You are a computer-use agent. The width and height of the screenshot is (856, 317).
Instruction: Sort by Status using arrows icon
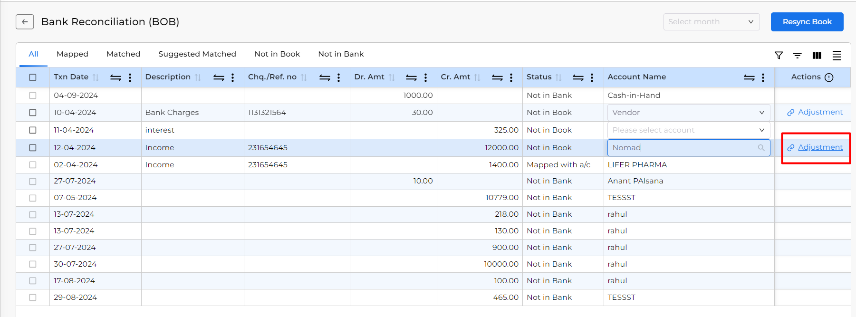pos(558,77)
